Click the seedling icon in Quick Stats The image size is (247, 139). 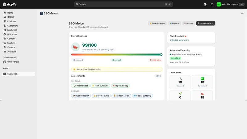(x=180, y=94)
